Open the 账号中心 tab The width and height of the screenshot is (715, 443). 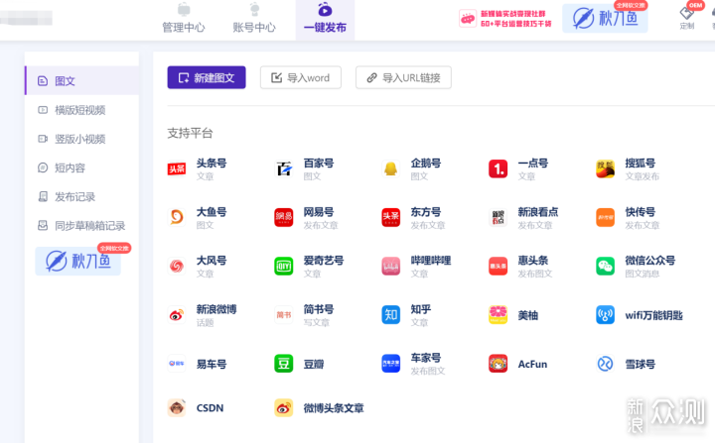tap(254, 19)
